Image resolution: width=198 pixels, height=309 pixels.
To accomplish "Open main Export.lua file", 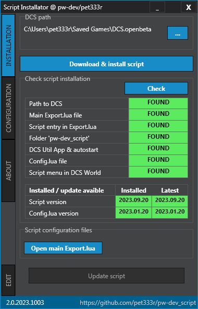I will pyautogui.click(x=63, y=248).
